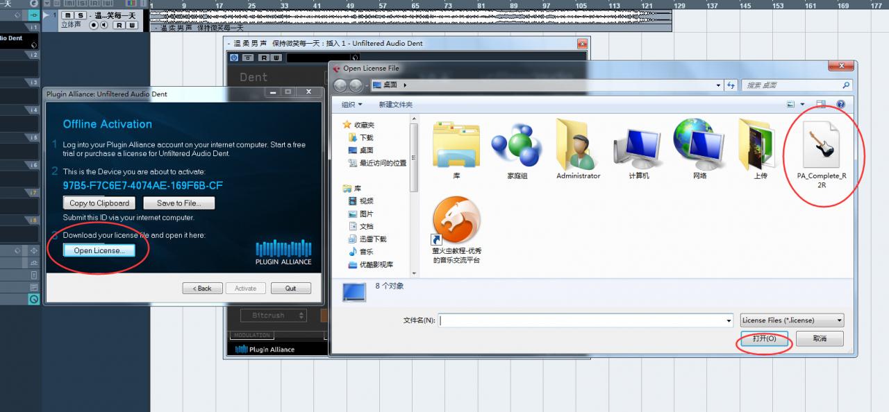Open the help icon in file dialog
Image resolution: width=889 pixels, height=412 pixels.
pyautogui.click(x=840, y=104)
